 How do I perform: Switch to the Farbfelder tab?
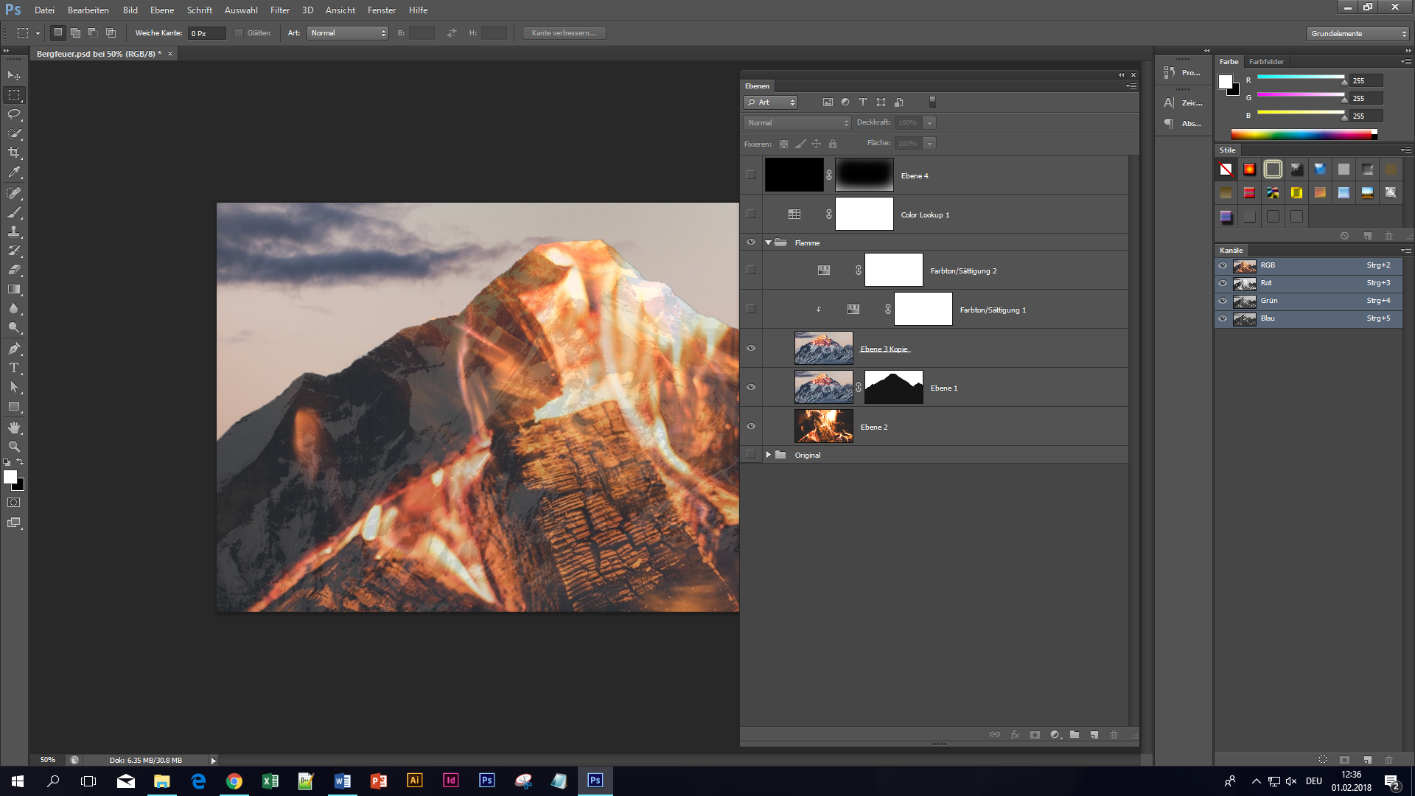(1266, 62)
